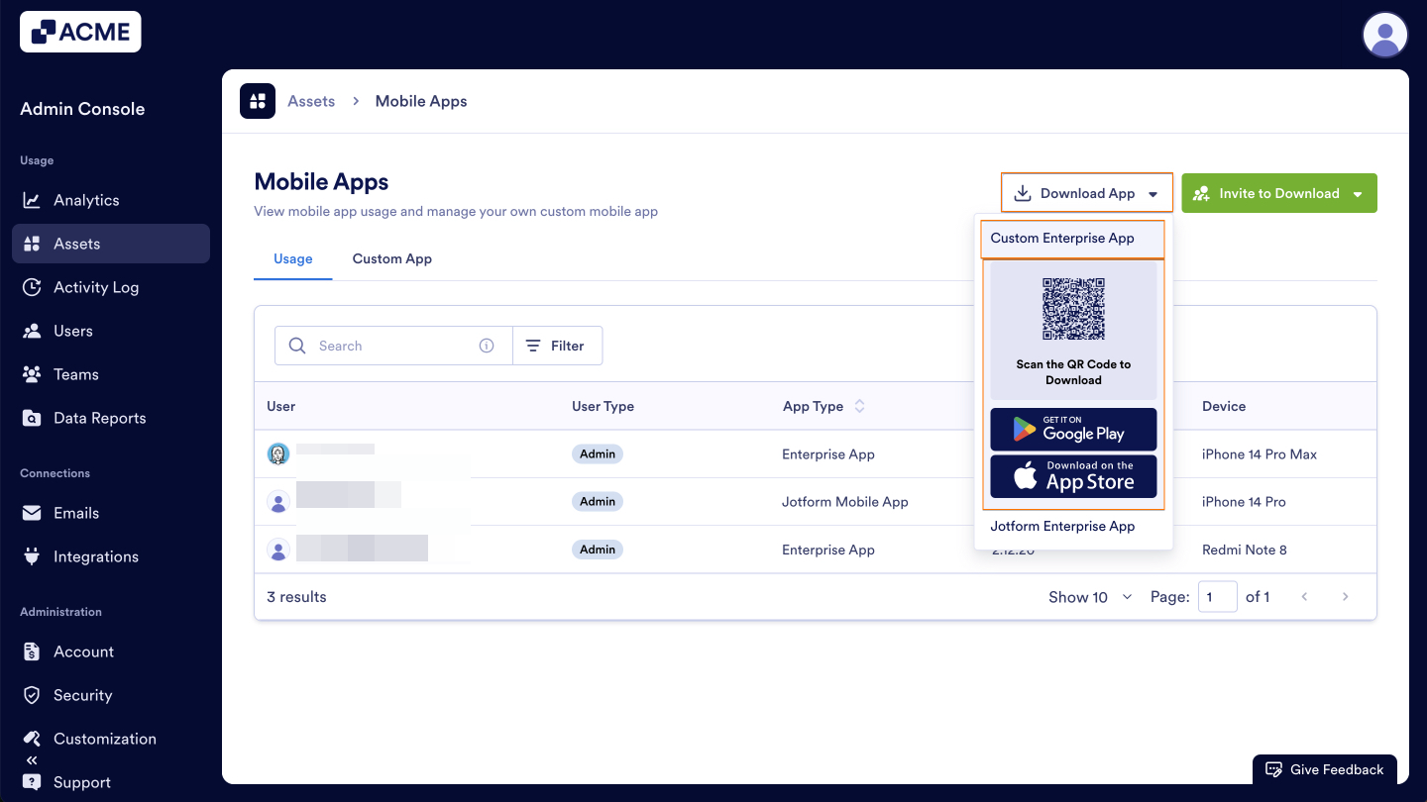Open the Show 10 results-per-page dropdown
Screen dimensions: 1427x802
(1090, 597)
